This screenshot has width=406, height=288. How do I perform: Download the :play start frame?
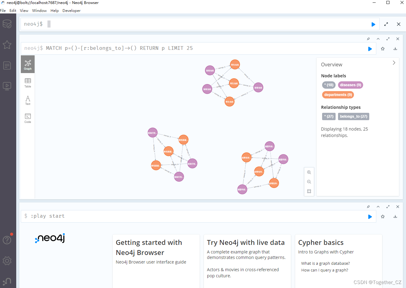coord(395,216)
